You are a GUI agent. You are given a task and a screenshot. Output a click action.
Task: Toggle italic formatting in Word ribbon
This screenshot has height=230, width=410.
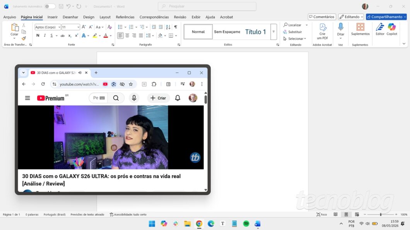coord(45,36)
